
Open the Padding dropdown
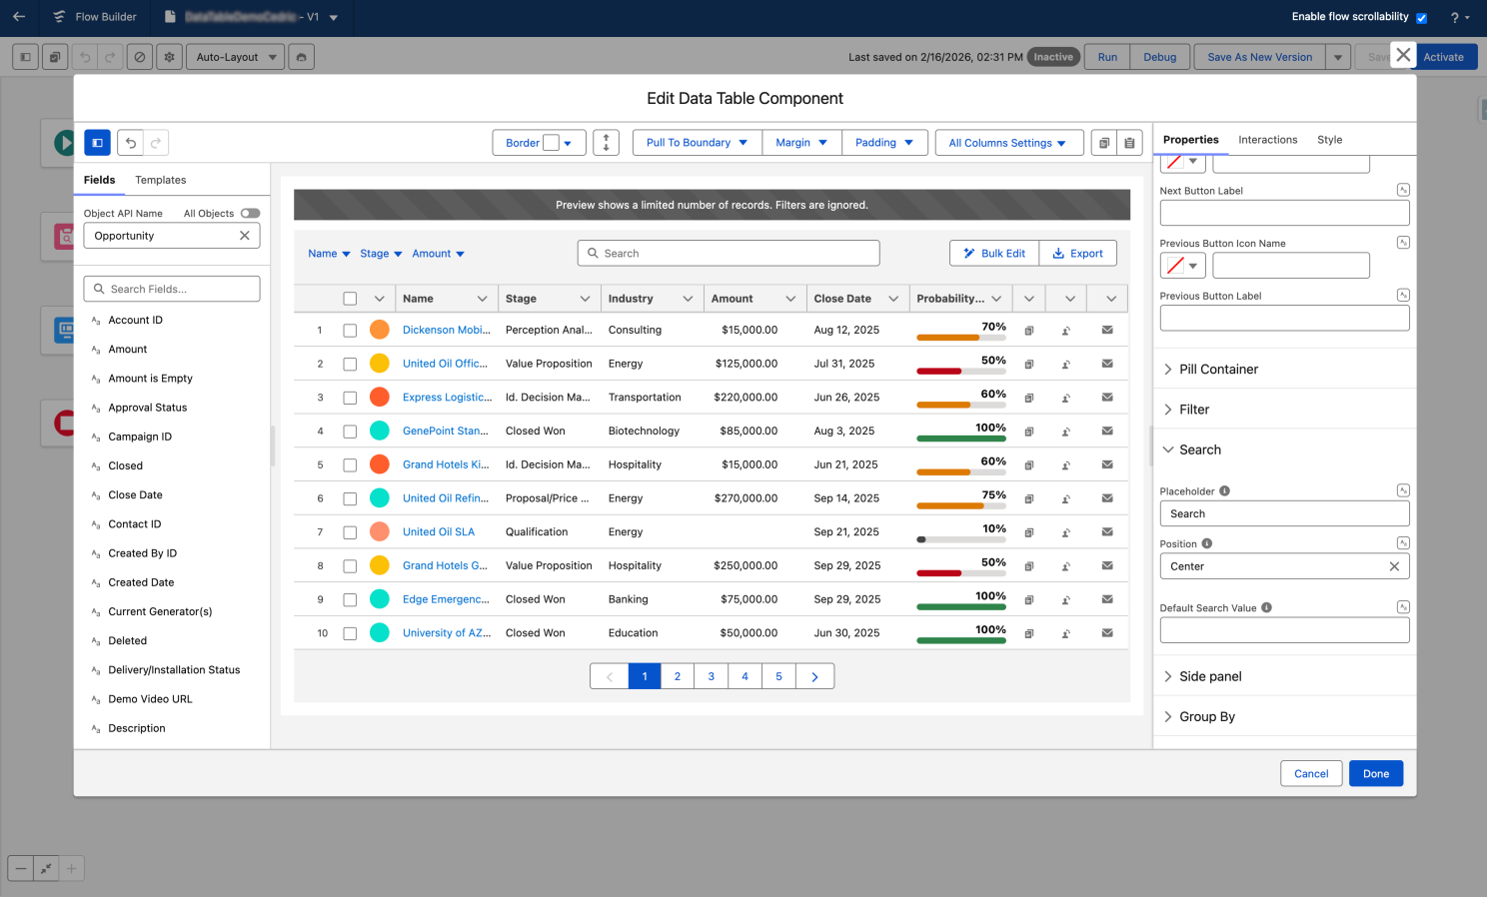(x=884, y=143)
